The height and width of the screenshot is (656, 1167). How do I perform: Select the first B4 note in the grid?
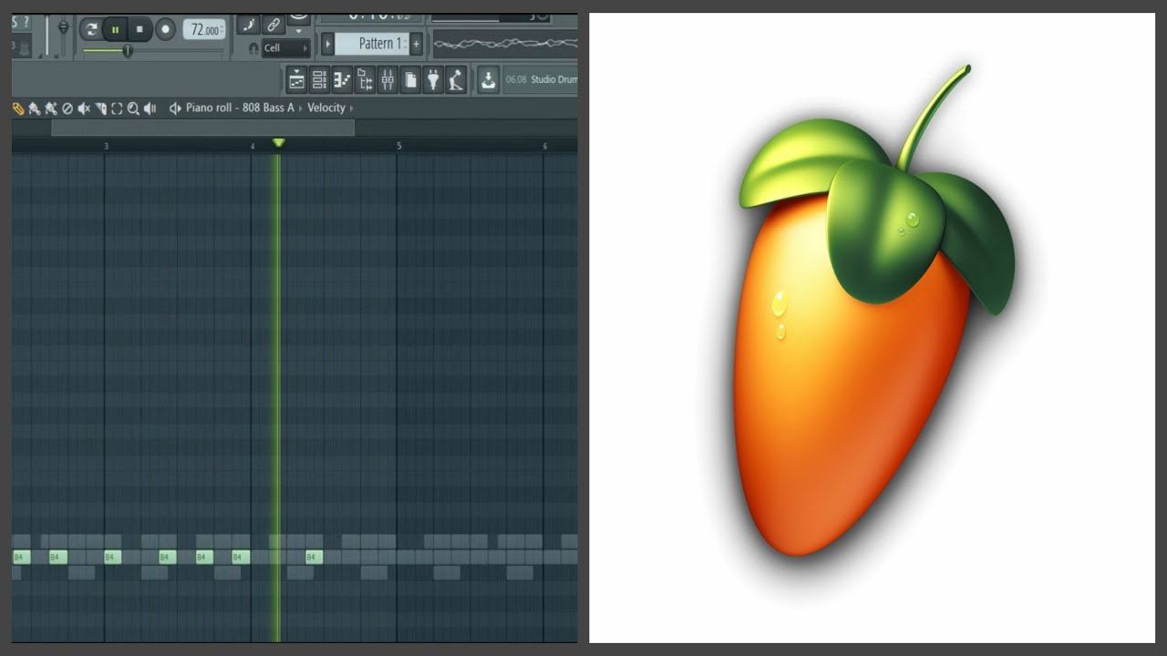point(21,557)
